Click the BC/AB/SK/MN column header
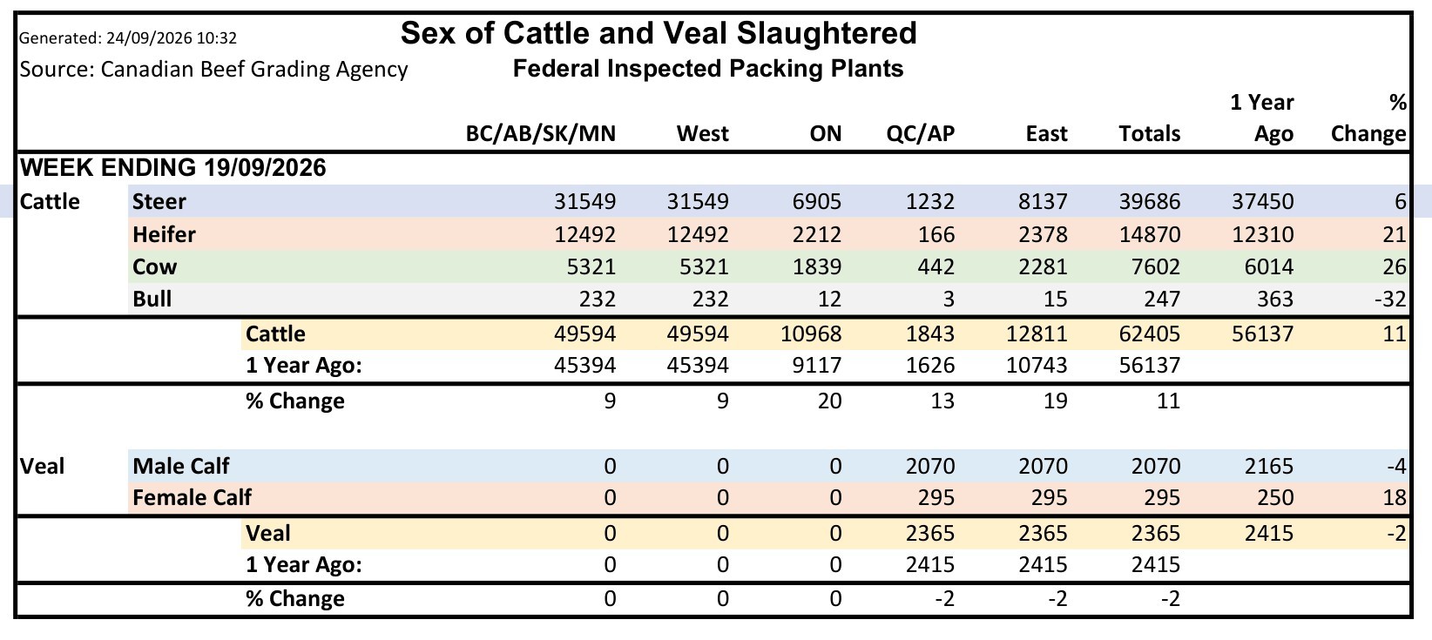 point(541,133)
